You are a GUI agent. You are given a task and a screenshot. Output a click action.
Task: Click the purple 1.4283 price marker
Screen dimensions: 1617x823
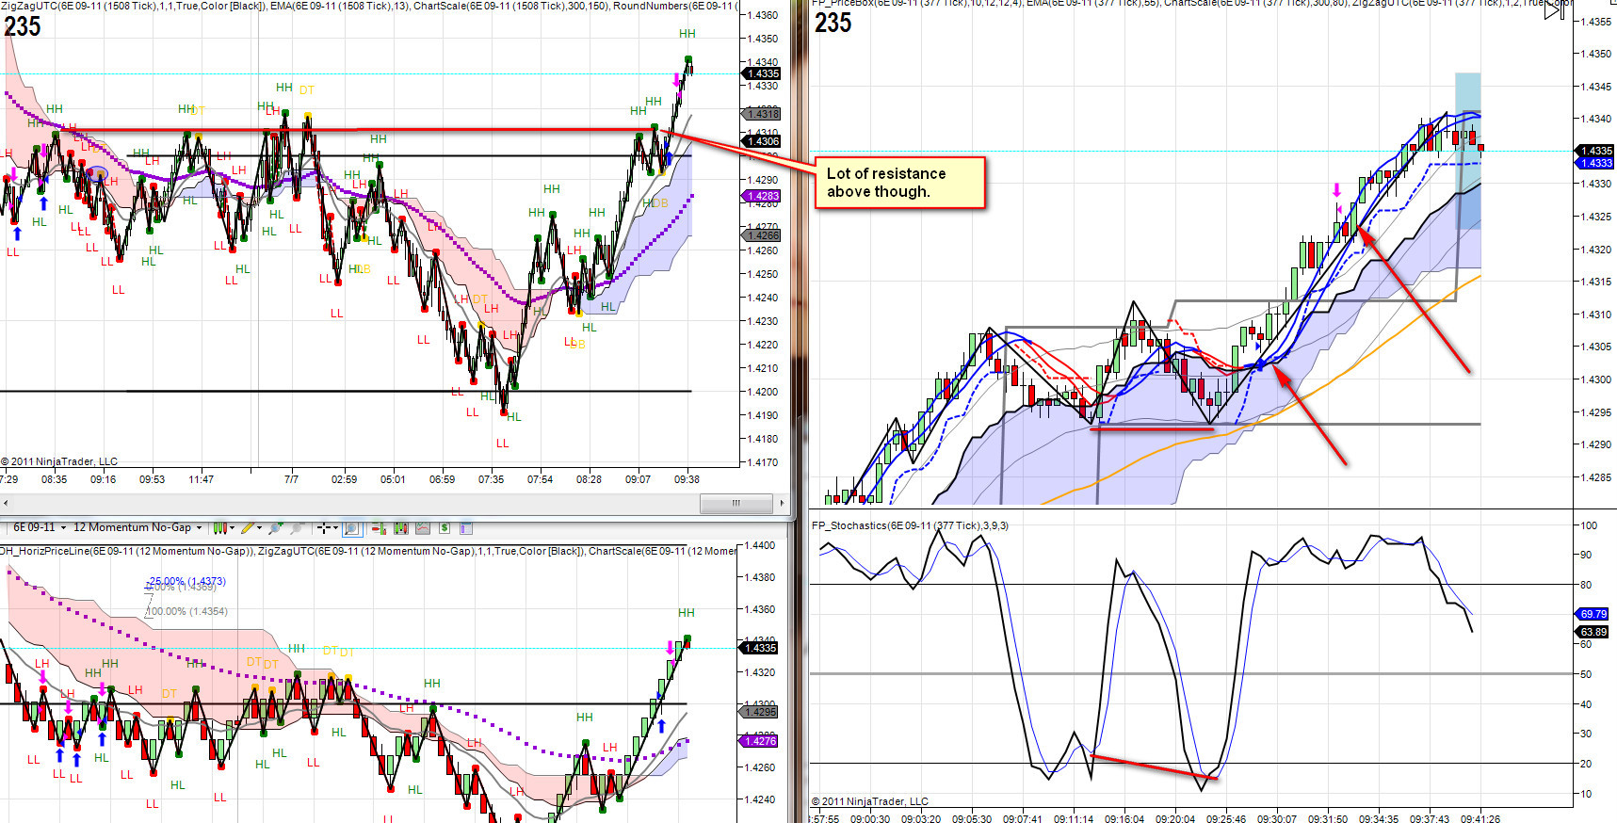coord(762,196)
